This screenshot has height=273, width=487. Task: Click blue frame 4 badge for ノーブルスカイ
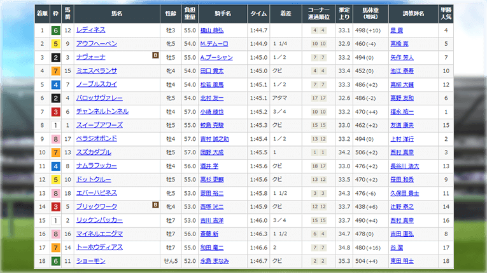(57, 84)
